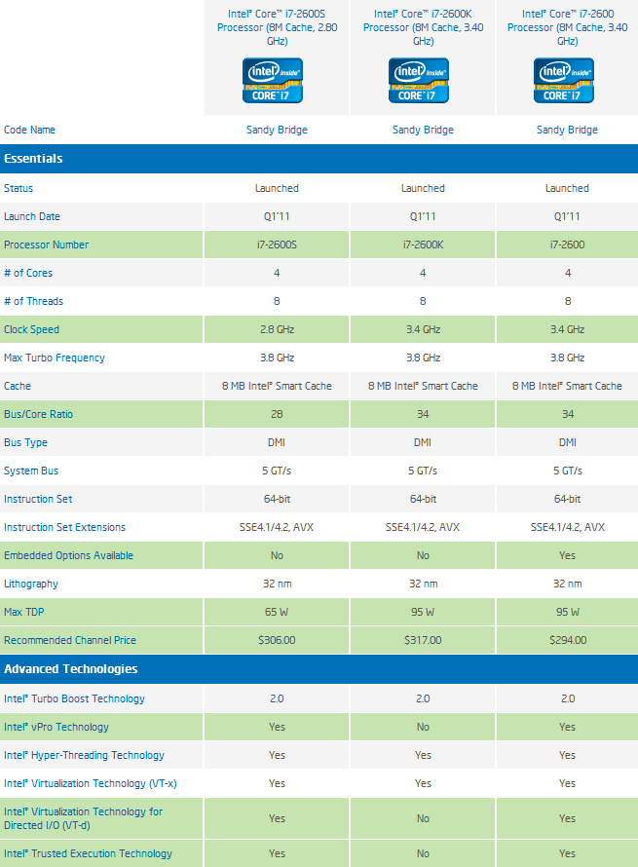Screen dimensions: 638x867
Task: Select the Essentials section header
Action: 319,159
